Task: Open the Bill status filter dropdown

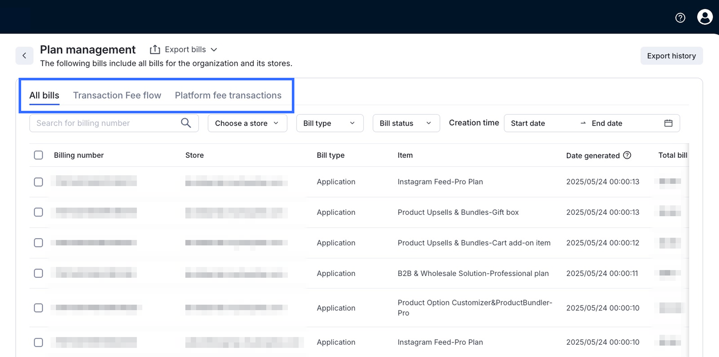Action: (x=406, y=123)
